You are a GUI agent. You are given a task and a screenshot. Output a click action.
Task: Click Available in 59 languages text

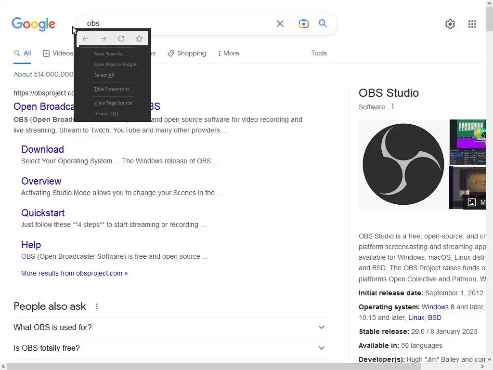coord(401,345)
